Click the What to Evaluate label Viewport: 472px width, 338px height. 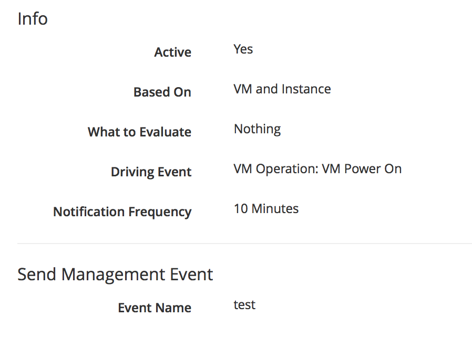pos(139,132)
